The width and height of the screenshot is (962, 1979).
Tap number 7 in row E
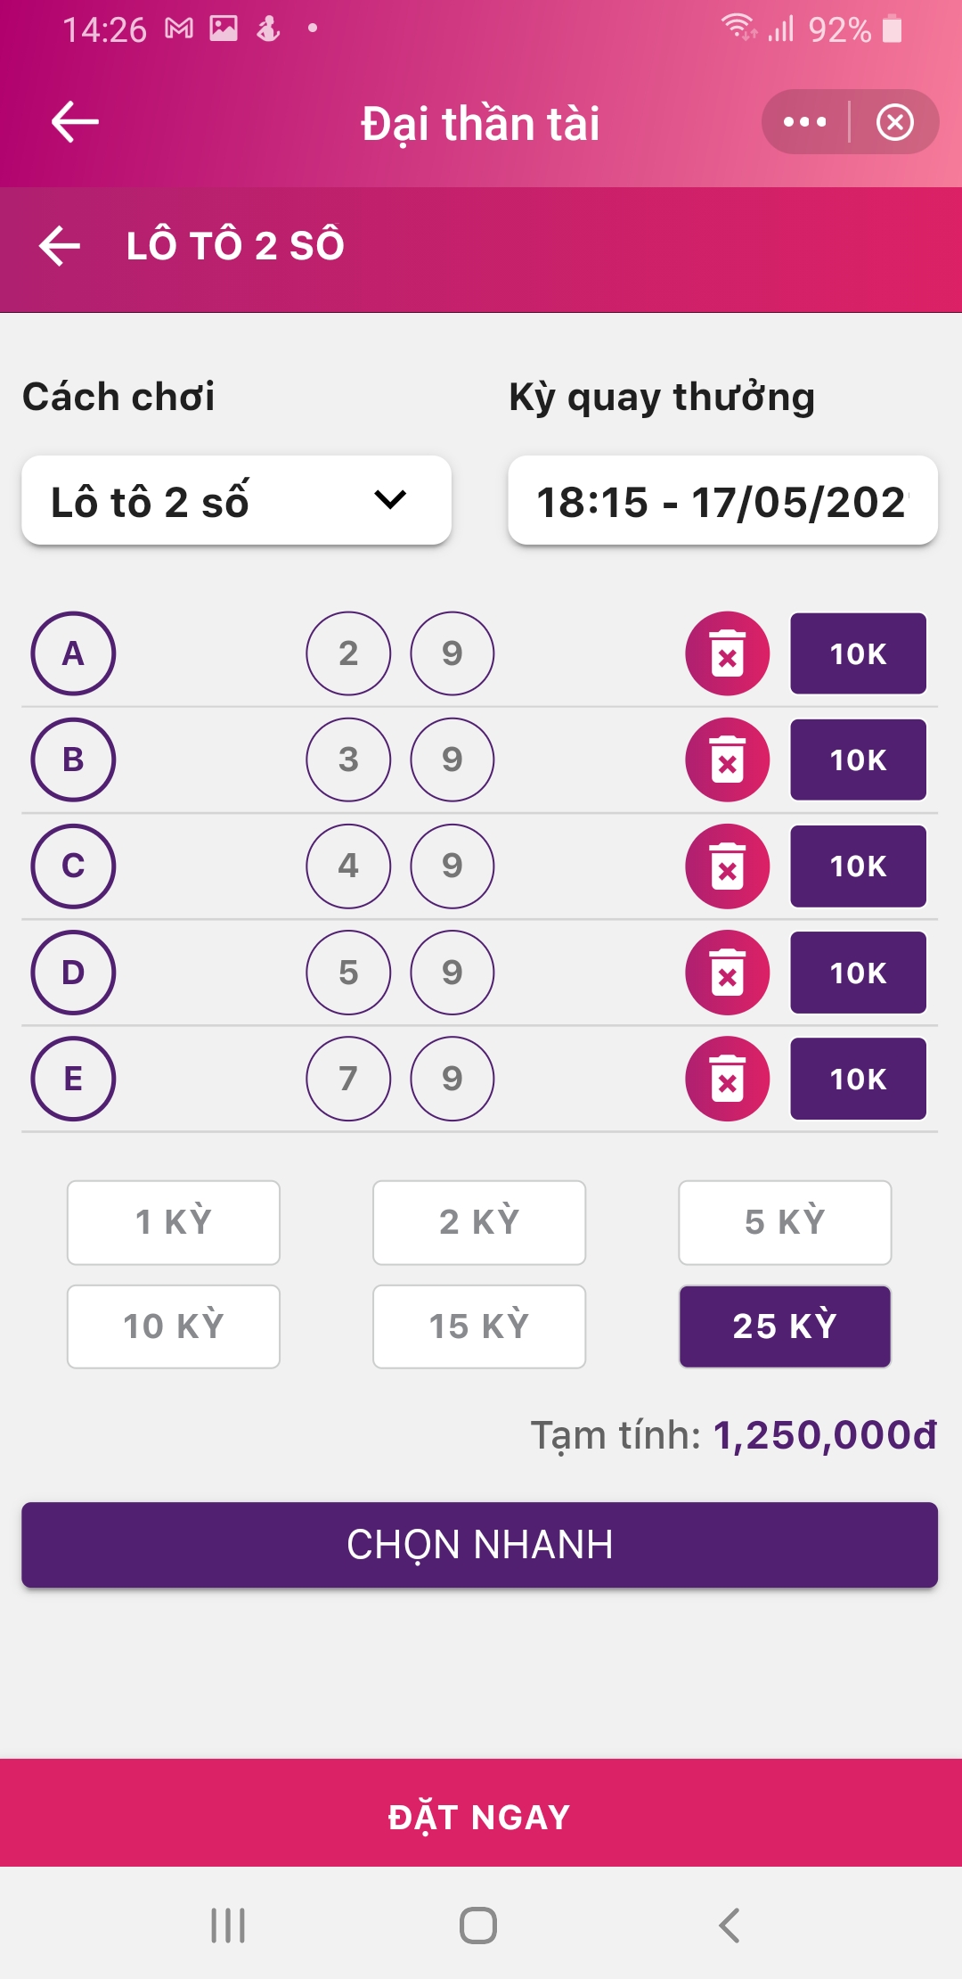[348, 1079]
